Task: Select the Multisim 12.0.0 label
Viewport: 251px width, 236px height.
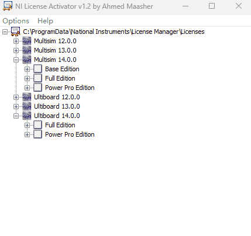Action: [x=55, y=41]
